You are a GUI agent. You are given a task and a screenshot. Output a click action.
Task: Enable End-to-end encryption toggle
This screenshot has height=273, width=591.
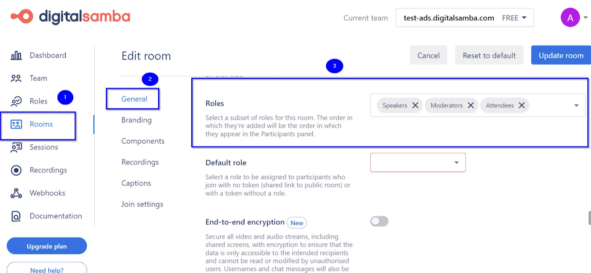(x=379, y=221)
